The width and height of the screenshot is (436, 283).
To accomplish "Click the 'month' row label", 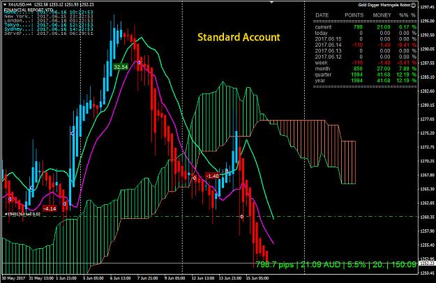I will 322,68.
